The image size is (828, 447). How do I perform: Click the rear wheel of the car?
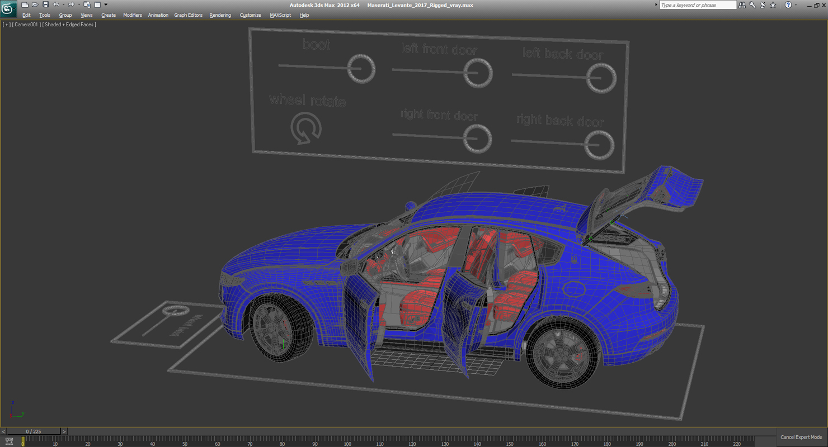(x=564, y=354)
